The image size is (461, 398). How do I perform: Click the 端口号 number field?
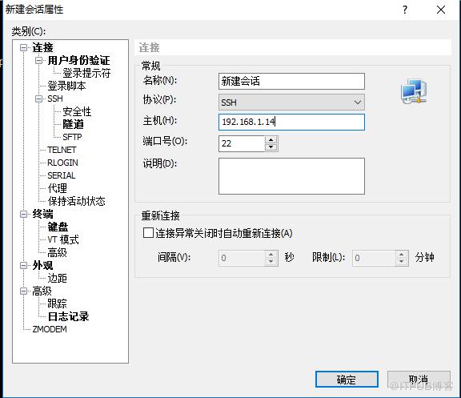(242, 143)
